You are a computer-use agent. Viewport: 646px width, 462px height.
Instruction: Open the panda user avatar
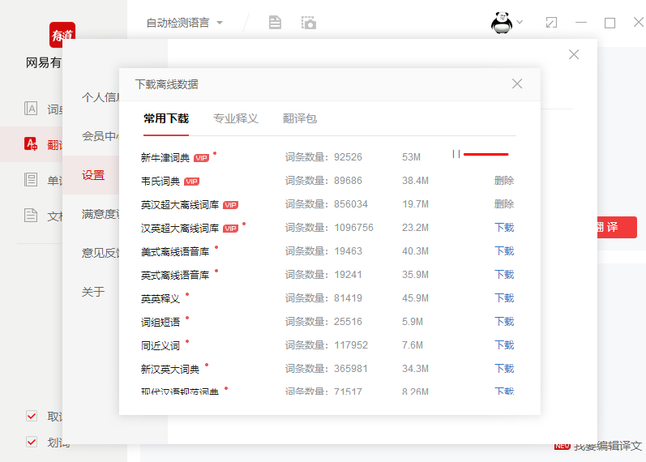pos(502,23)
